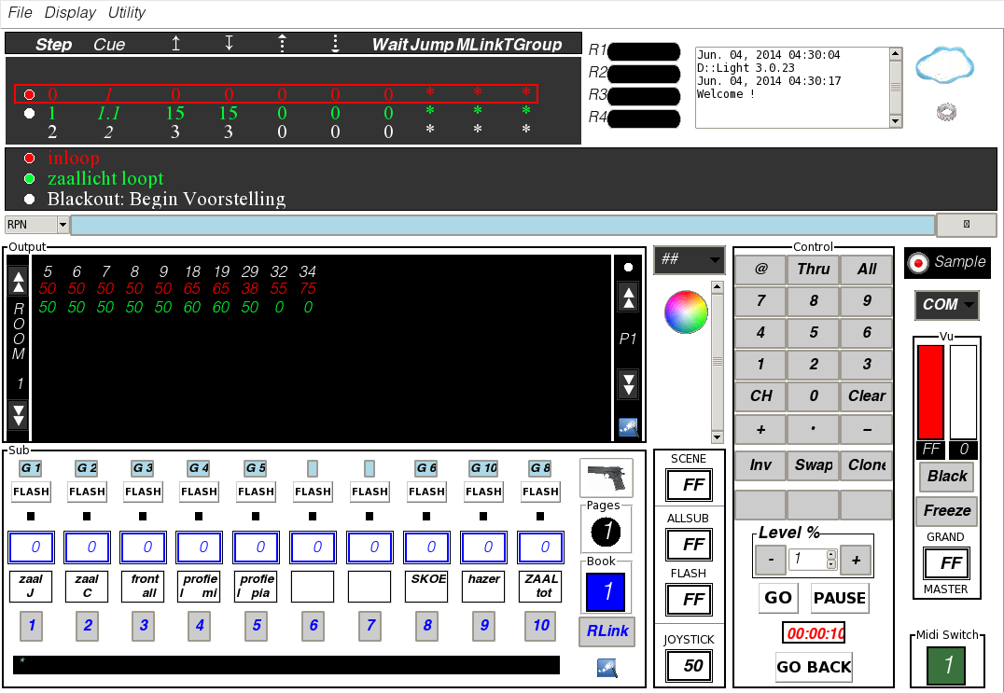
Task: Toggle the Freeze button
Action: click(947, 511)
